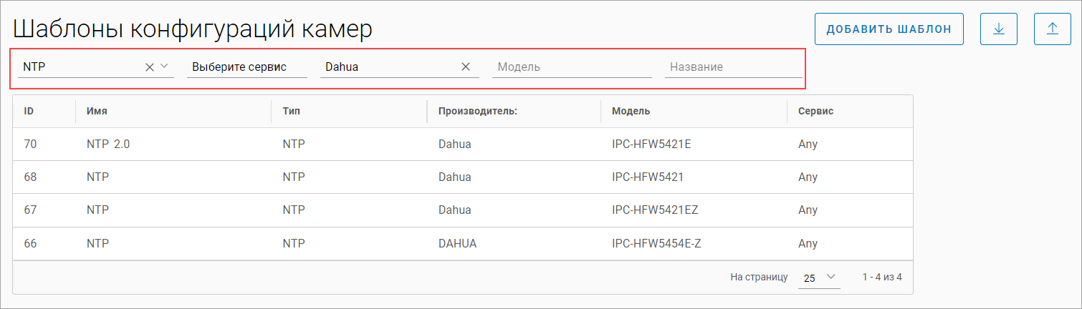The image size is (1082, 309).
Task: Open the "Выберите сервис" service dropdown
Action: click(246, 67)
